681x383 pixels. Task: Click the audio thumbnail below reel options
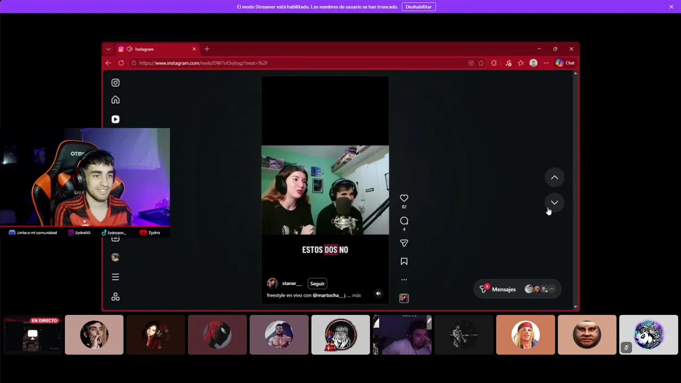(x=404, y=298)
